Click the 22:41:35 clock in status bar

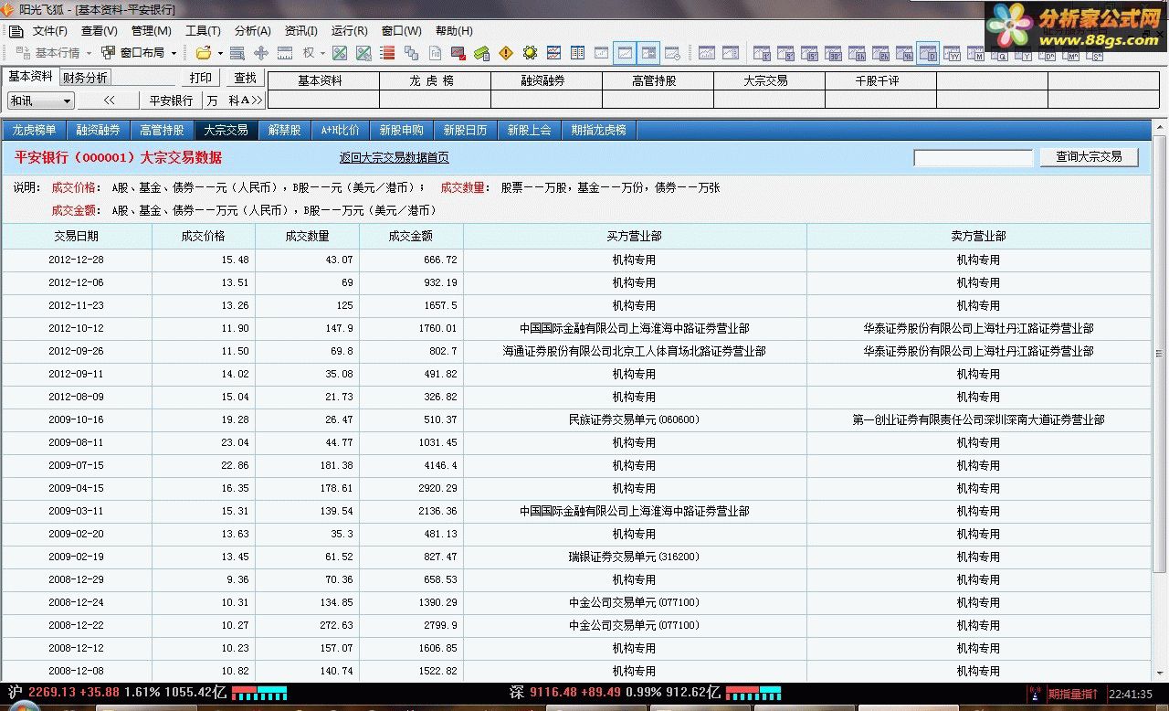point(1131,695)
